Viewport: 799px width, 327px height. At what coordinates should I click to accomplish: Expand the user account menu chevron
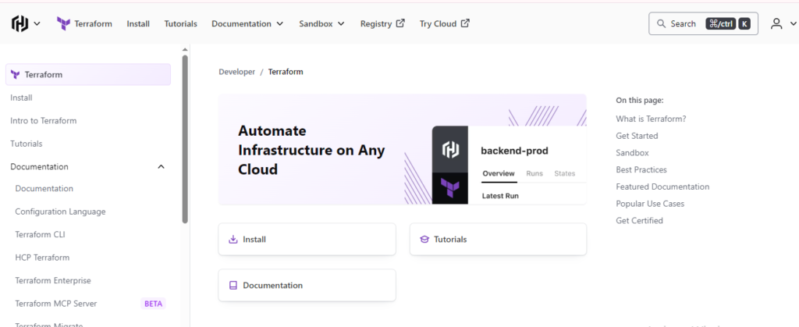pyautogui.click(x=793, y=23)
